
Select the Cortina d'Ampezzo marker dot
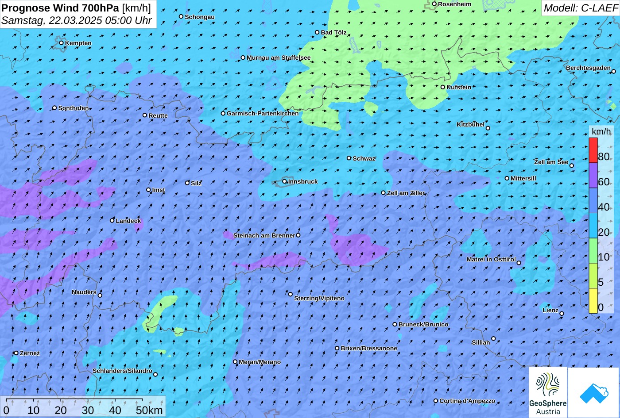click(x=436, y=401)
